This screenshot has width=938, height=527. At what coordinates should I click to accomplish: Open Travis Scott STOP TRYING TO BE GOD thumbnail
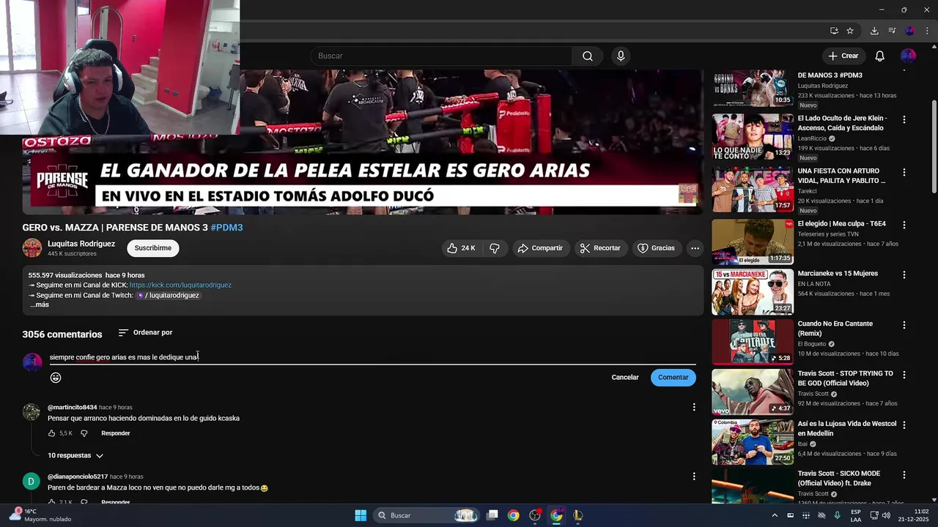(x=753, y=392)
